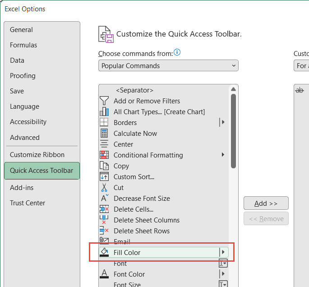309x287 pixels.
Task: Select the All Chart Types chart icon
Action: pyautogui.click(x=104, y=111)
